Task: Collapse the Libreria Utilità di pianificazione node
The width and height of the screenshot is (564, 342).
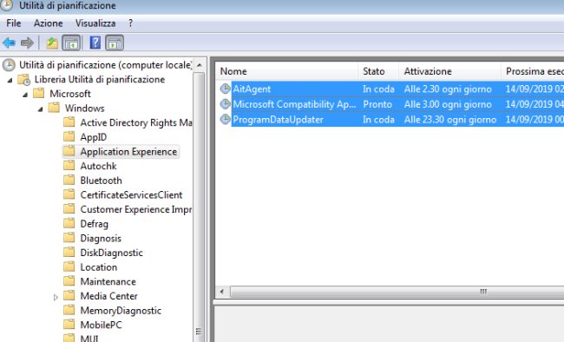Action: 10,80
